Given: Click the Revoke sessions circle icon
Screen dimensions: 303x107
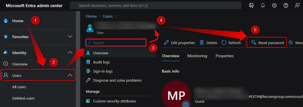Looking at the screenshot, I should point(290,43).
